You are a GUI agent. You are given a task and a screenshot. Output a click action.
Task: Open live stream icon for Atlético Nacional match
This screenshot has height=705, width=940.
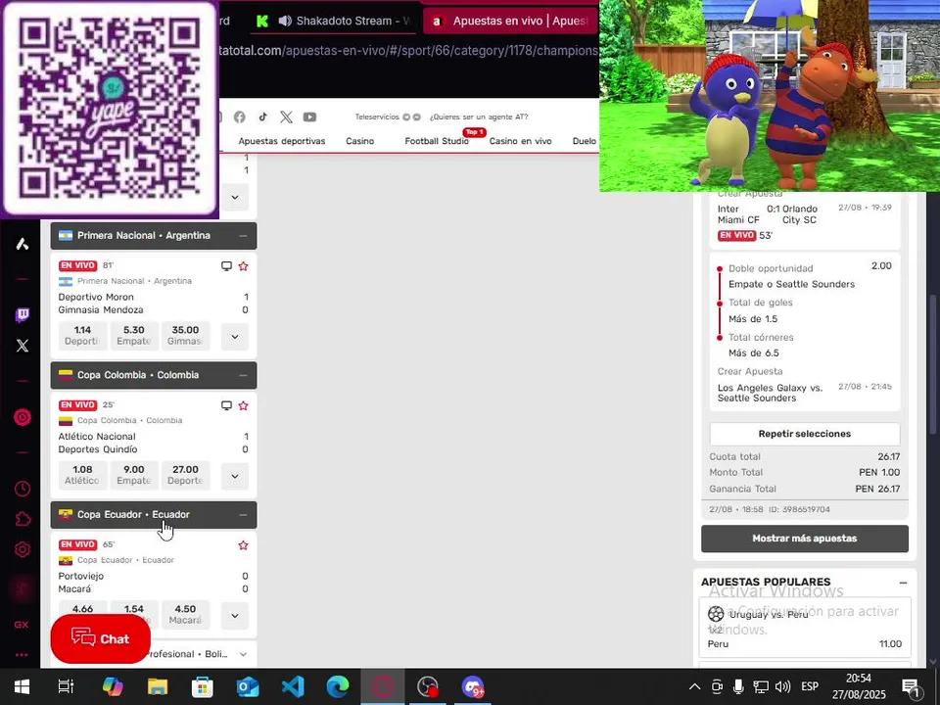pyautogui.click(x=226, y=405)
